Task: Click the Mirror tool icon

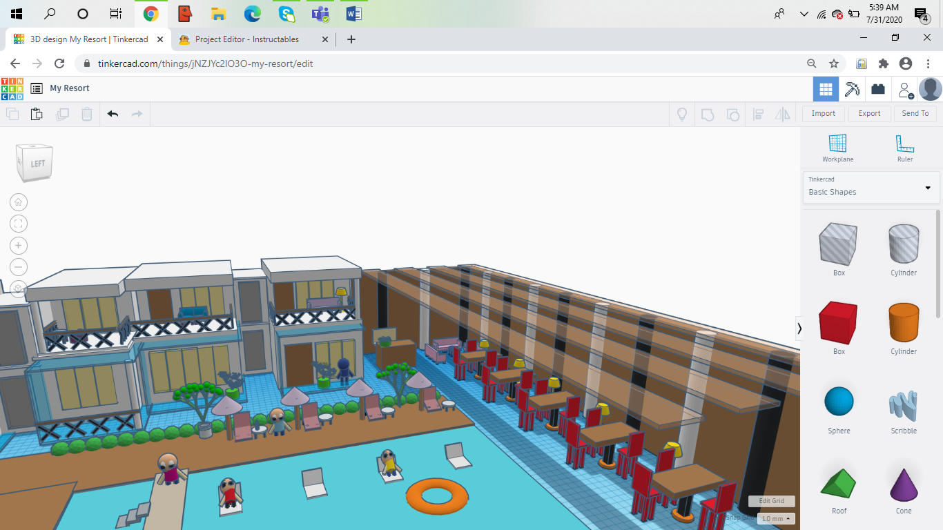Action: point(782,115)
